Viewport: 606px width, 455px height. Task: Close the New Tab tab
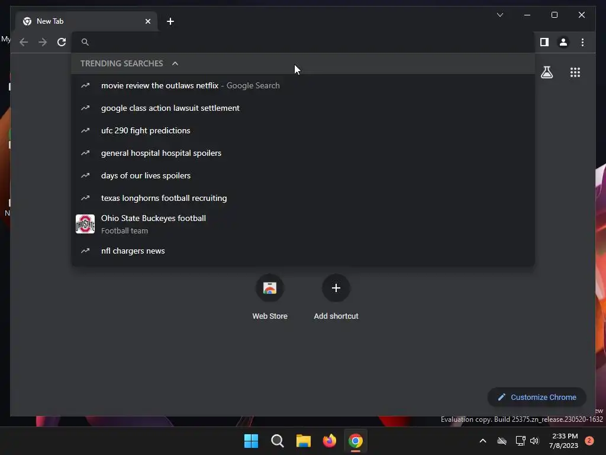(147, 21)
